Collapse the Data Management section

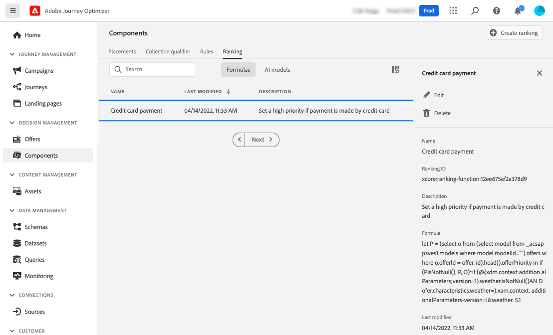pyautogui.click(x=12, y=210)
